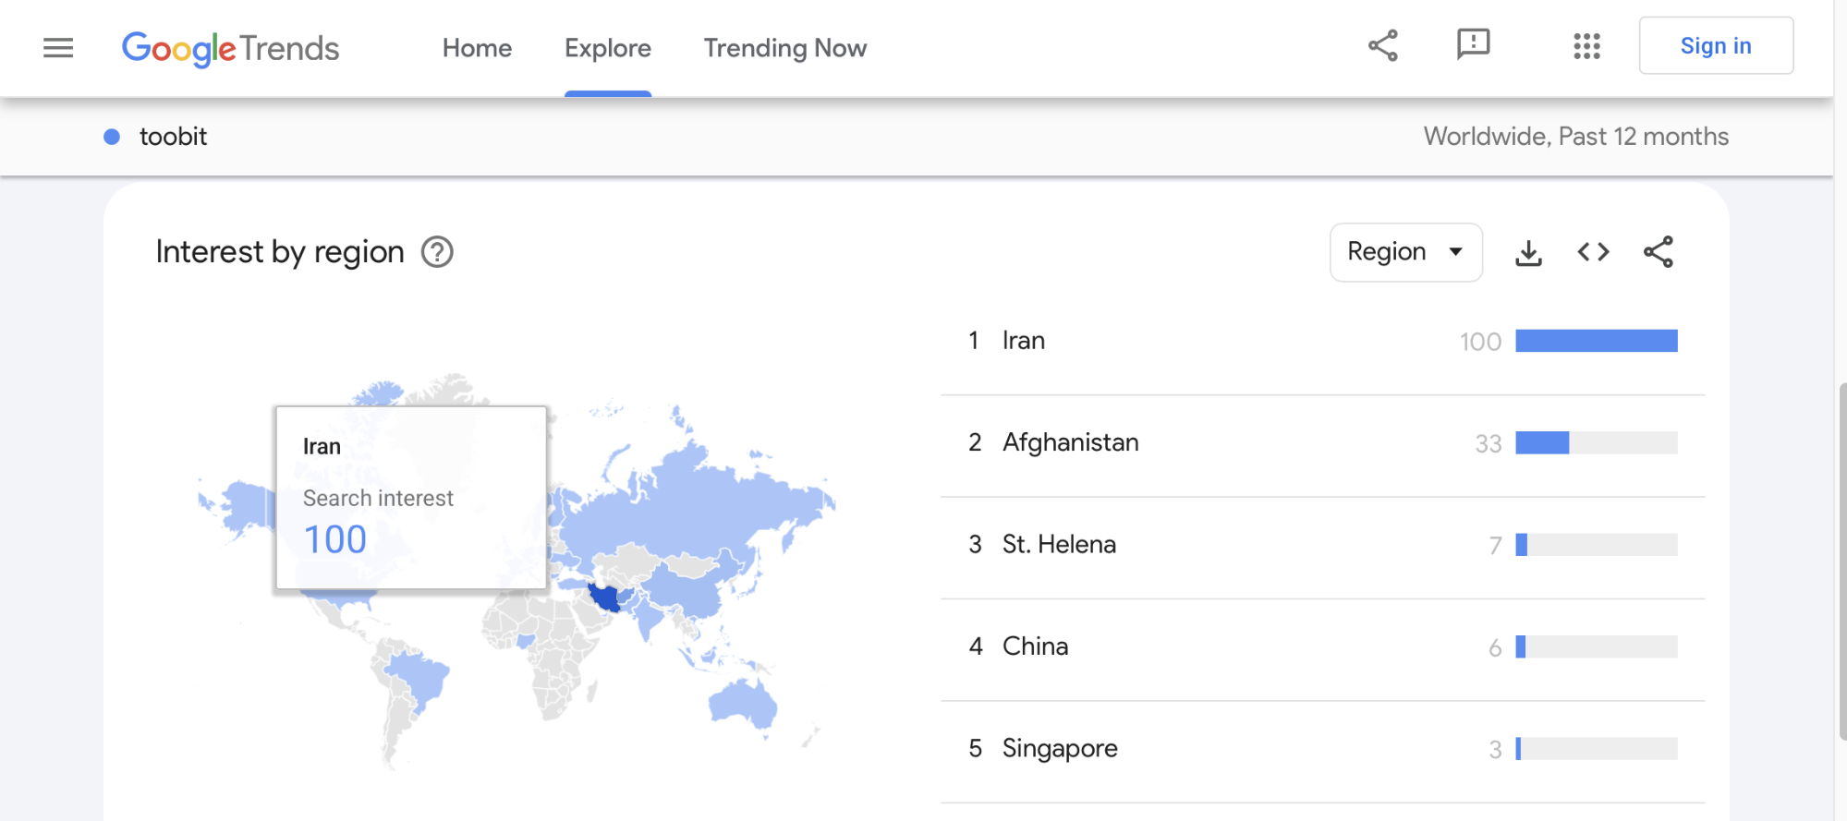This screenshot has width=1847, height=821.
Task: Open the send feedback icon
Action: click(1473, 44)
